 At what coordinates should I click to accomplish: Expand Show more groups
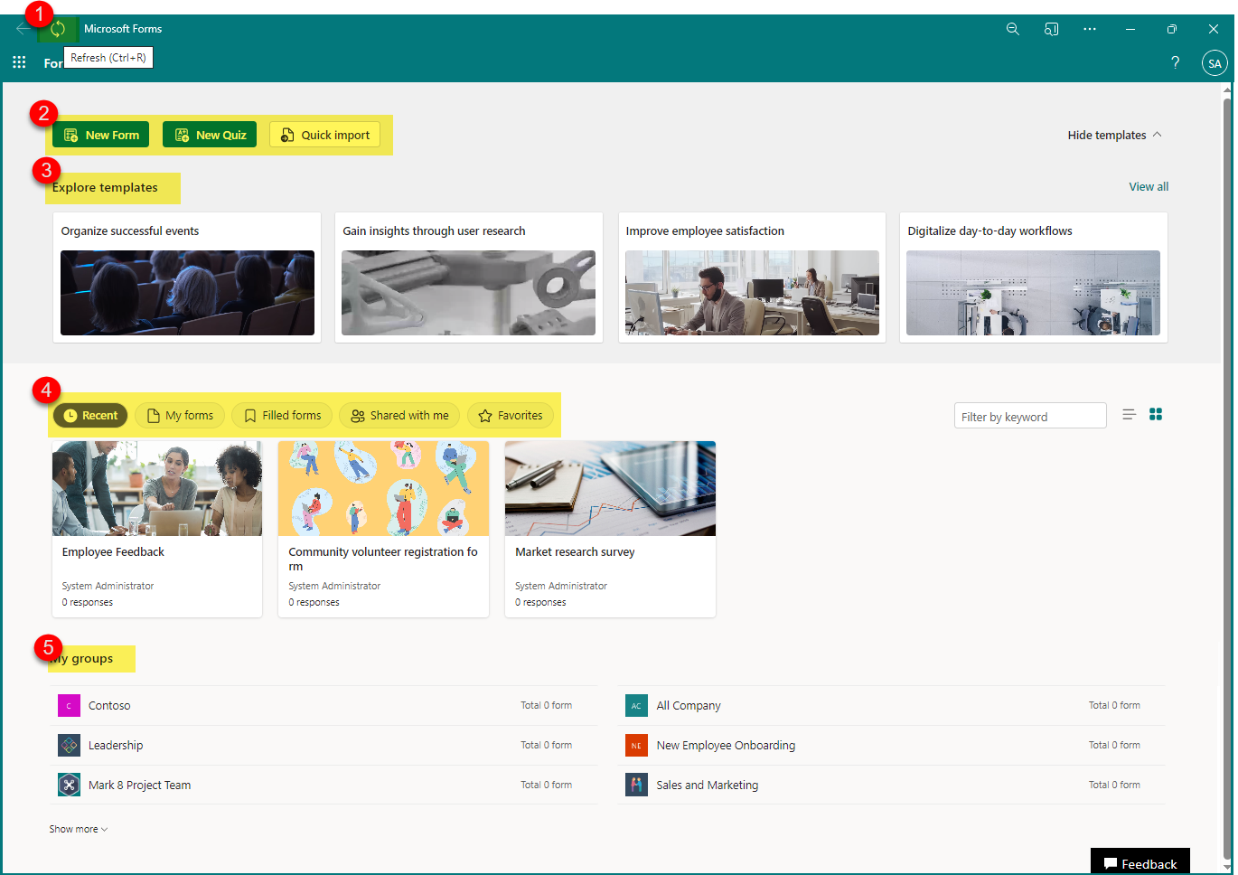[x=78, y=828]
